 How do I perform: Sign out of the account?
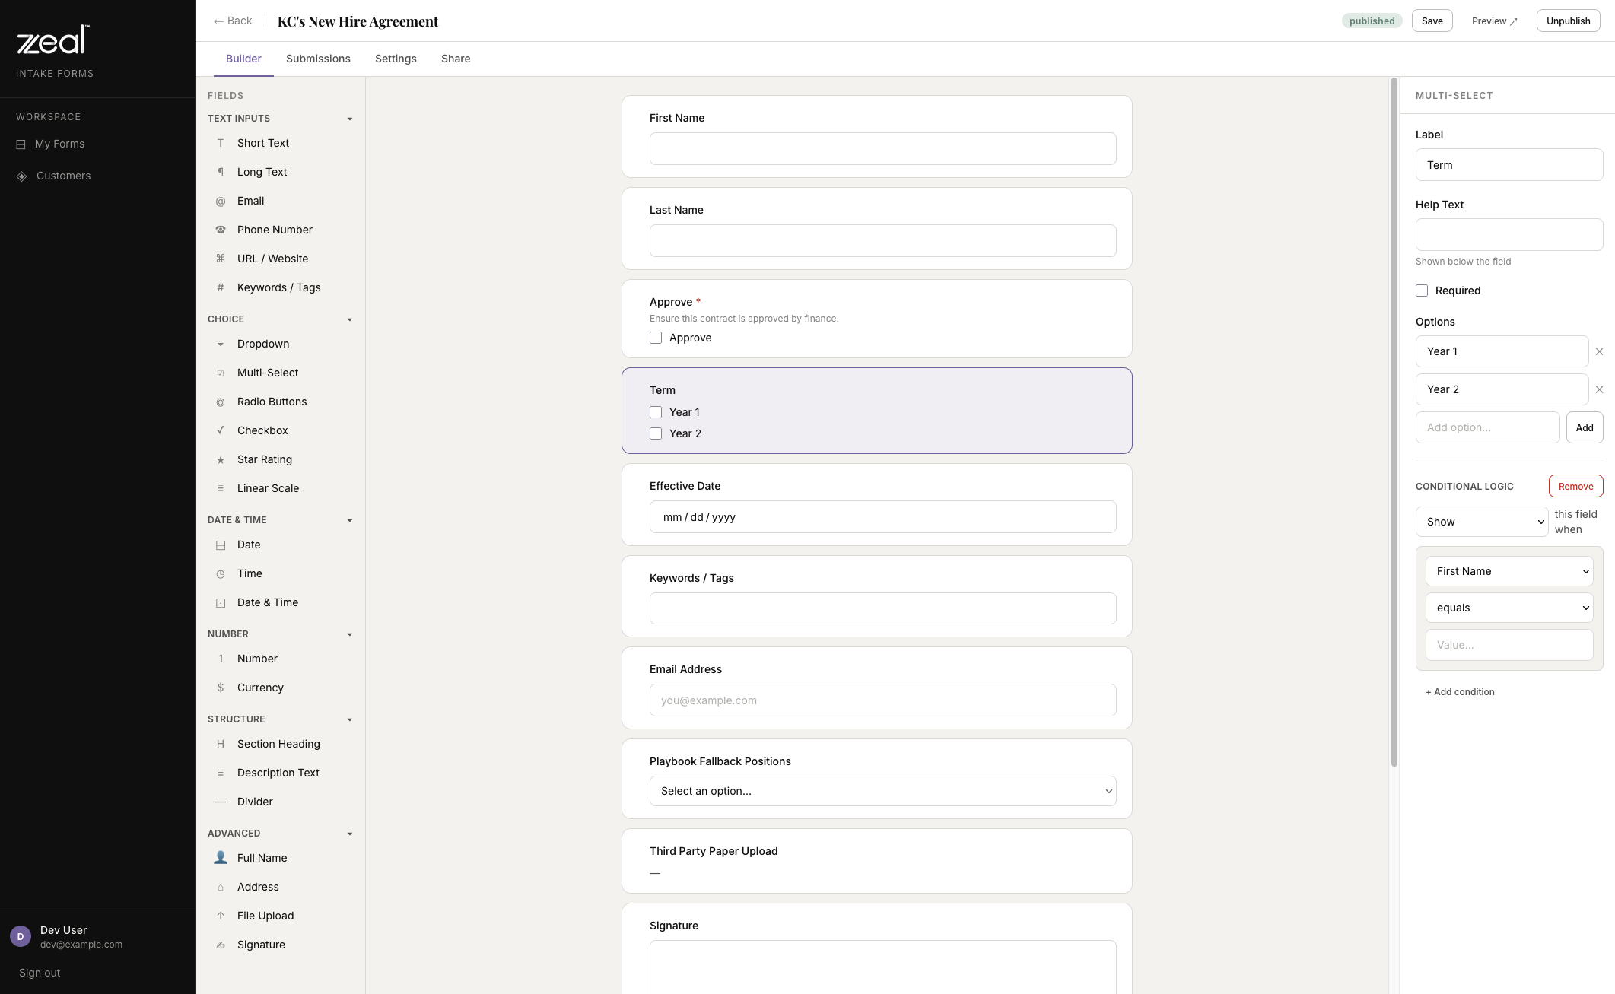[40, 973]
